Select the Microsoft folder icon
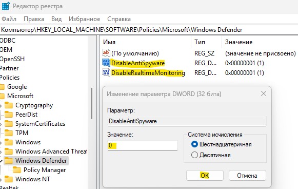 click(2, 96)
